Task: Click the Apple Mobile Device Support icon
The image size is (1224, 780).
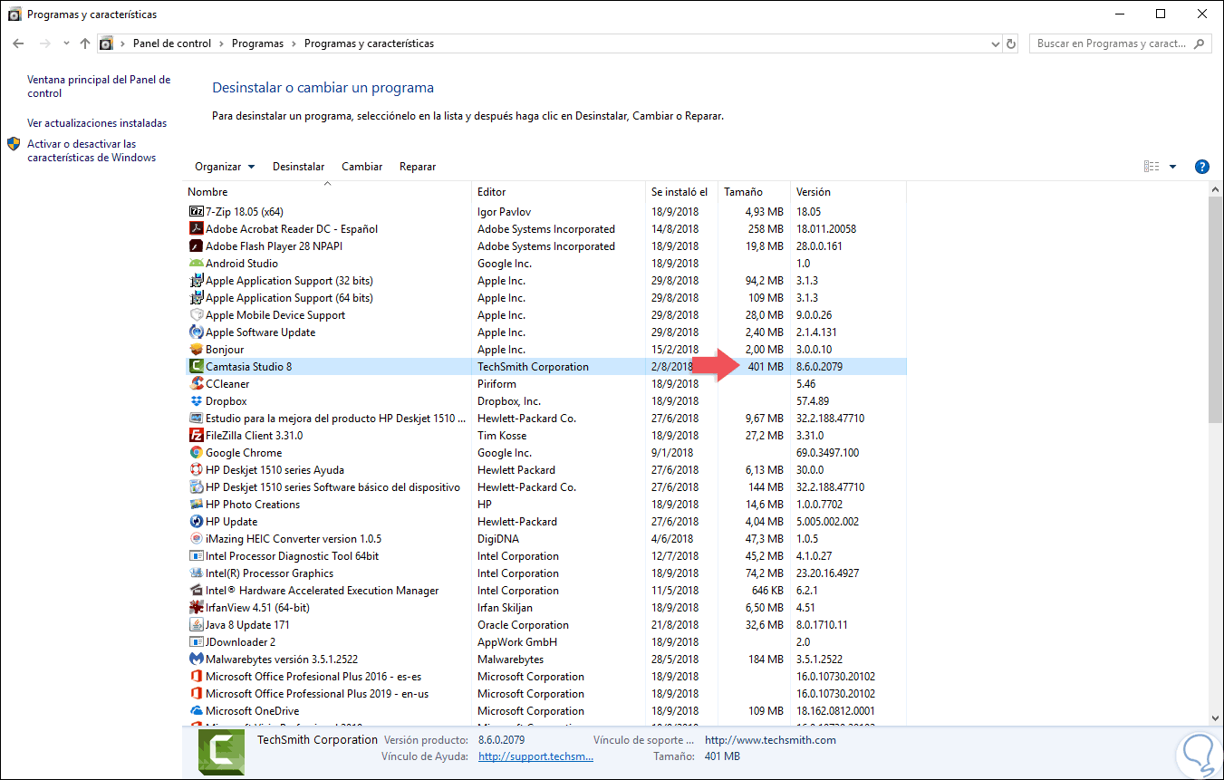Action: pos(196,315)
